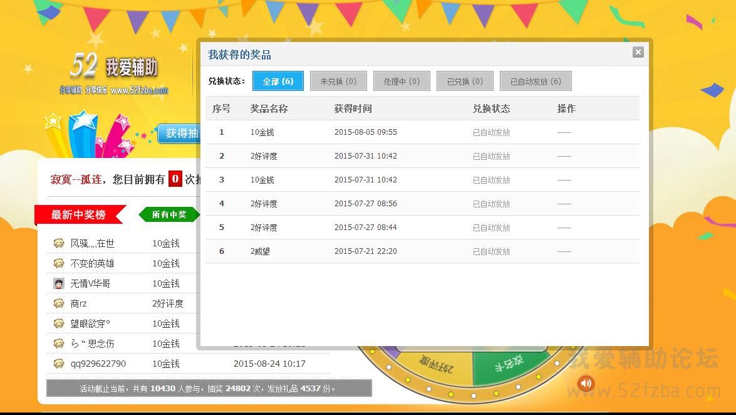Click the 奖品名称 column header
Viewport: 736px width, 415px height.
coord(269,108)
